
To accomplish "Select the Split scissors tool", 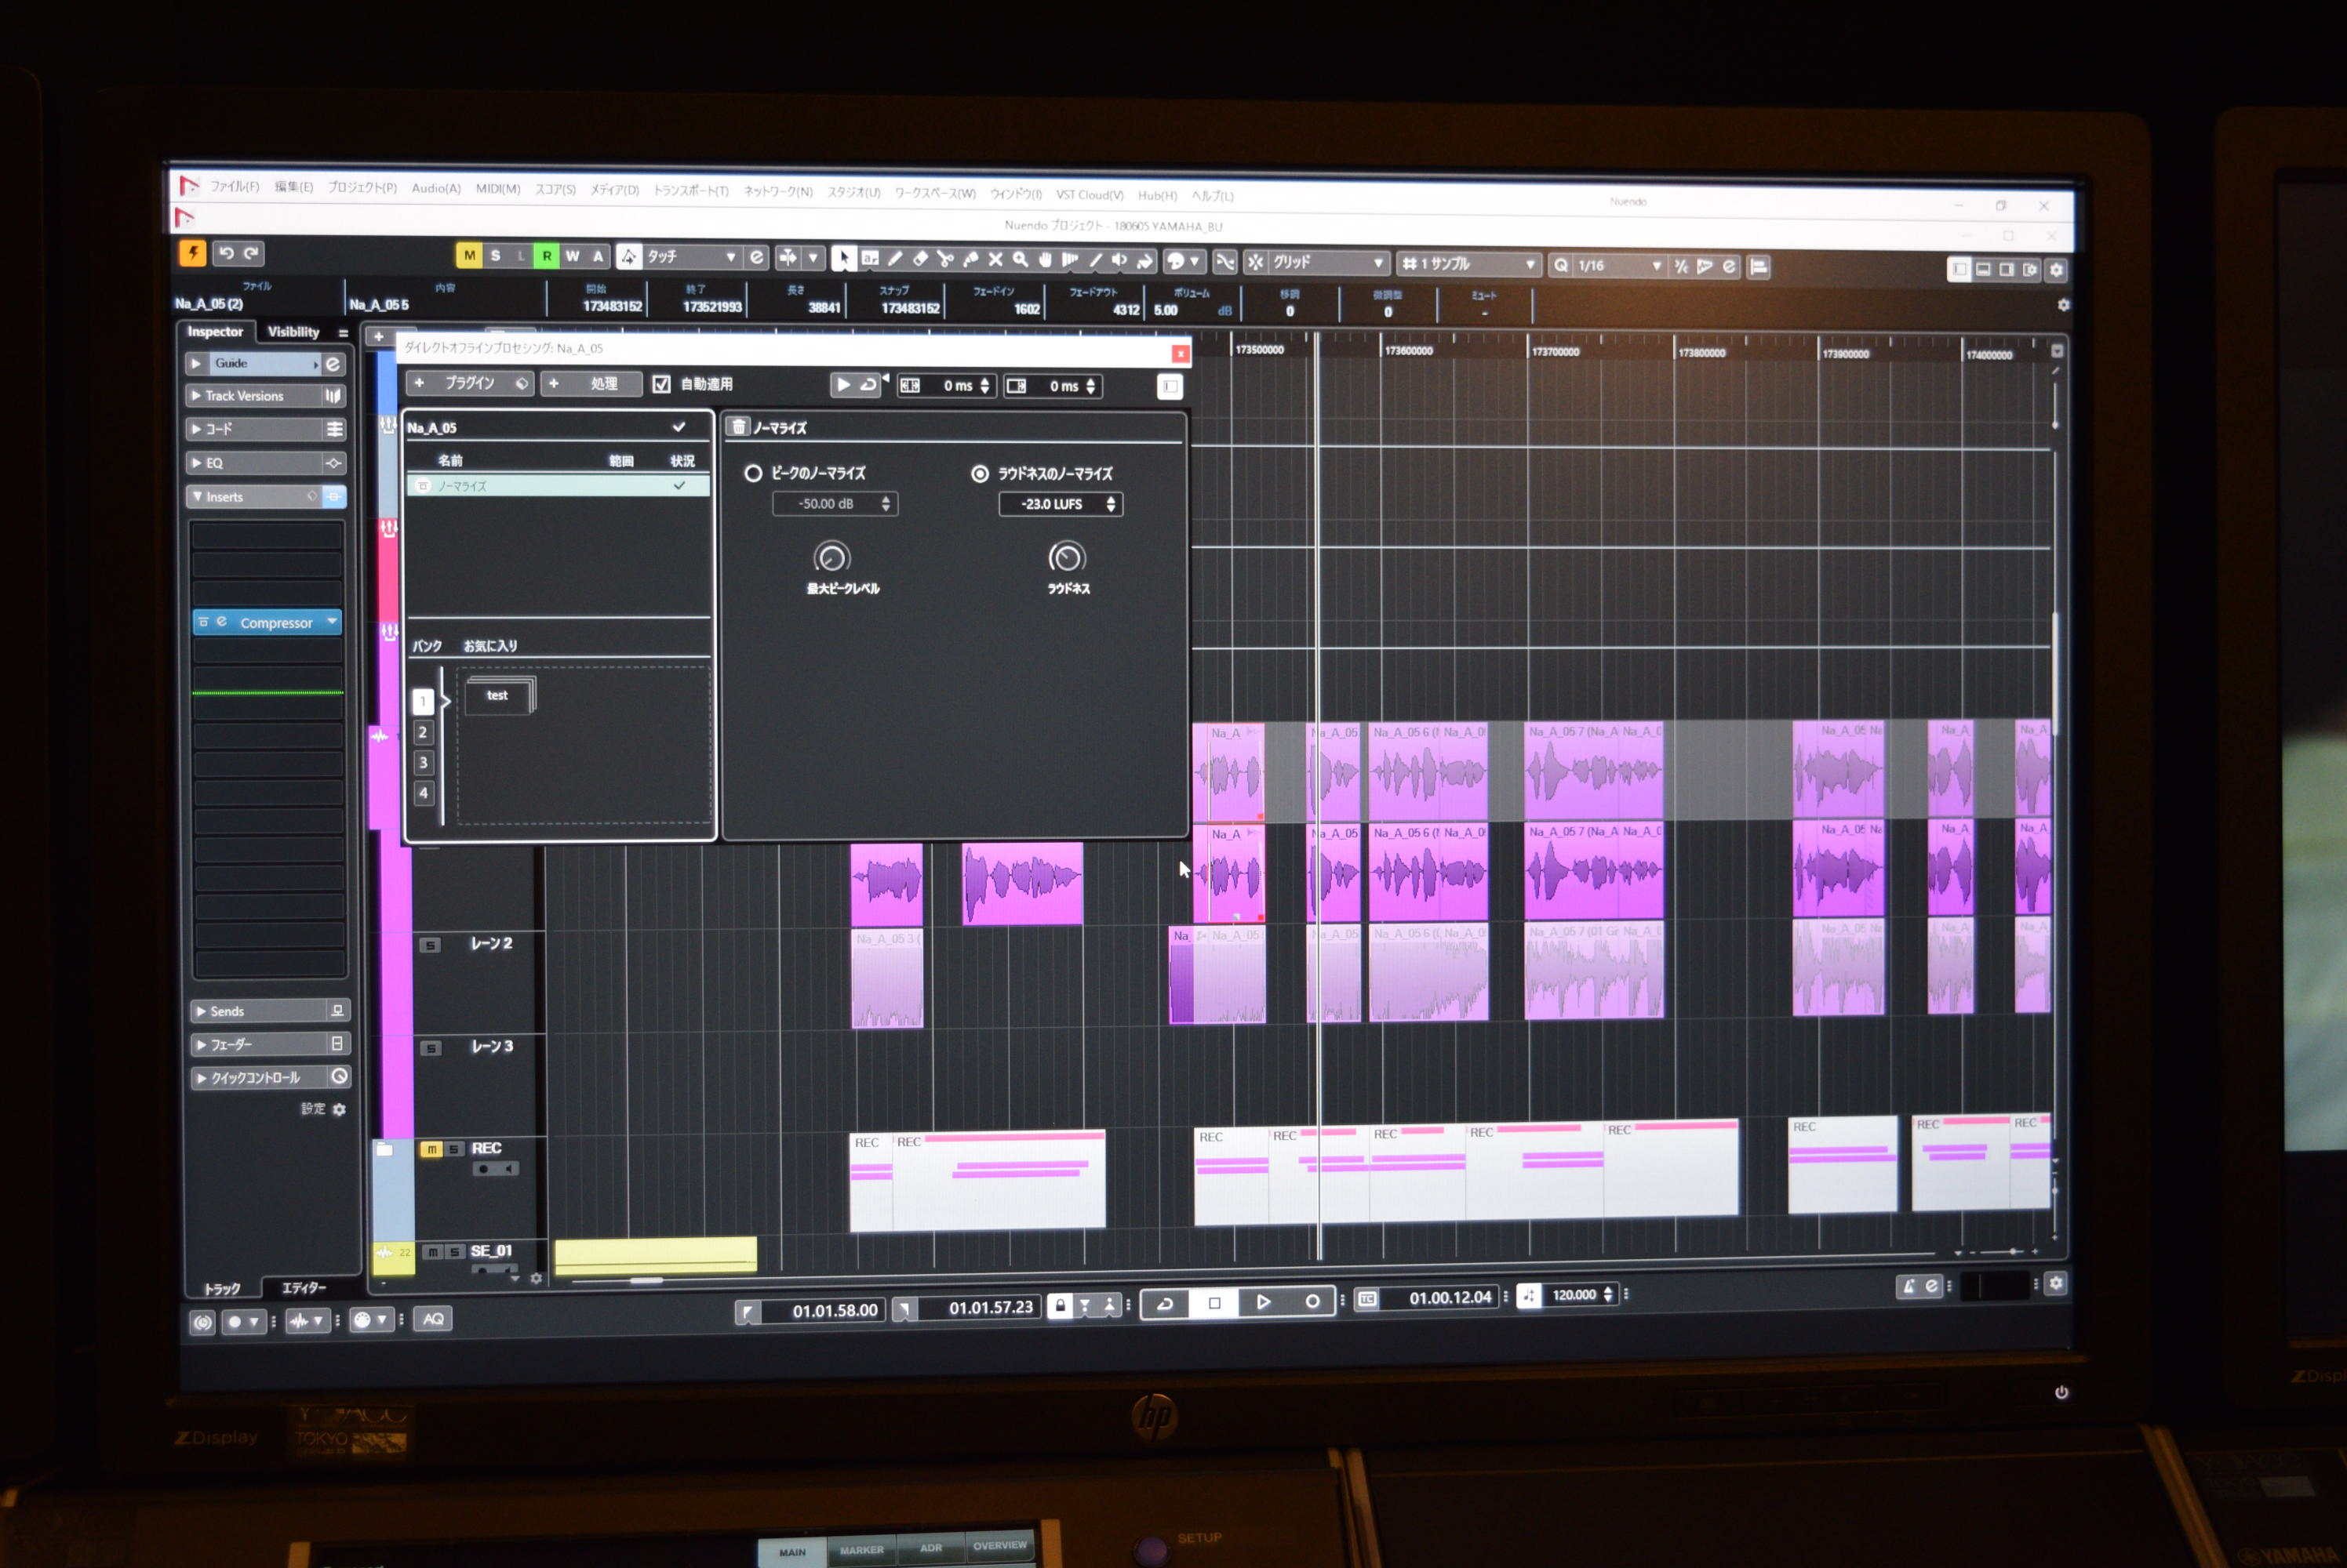I will tap(944, 260).
